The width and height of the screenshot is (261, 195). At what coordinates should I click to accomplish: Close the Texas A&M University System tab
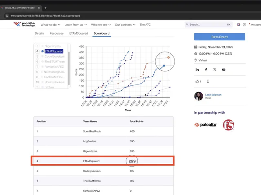[39, 8]
